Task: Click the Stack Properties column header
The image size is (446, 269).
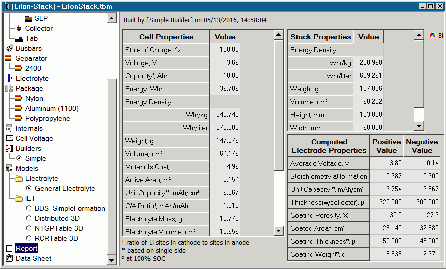Action: click(321, 37)
